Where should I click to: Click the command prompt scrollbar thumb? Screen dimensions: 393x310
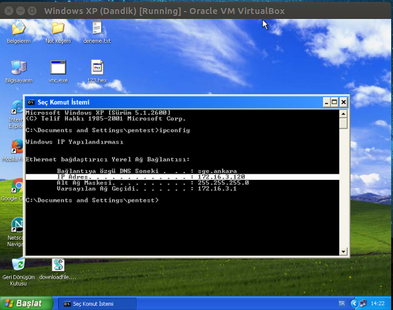click(x=343, y=124)
